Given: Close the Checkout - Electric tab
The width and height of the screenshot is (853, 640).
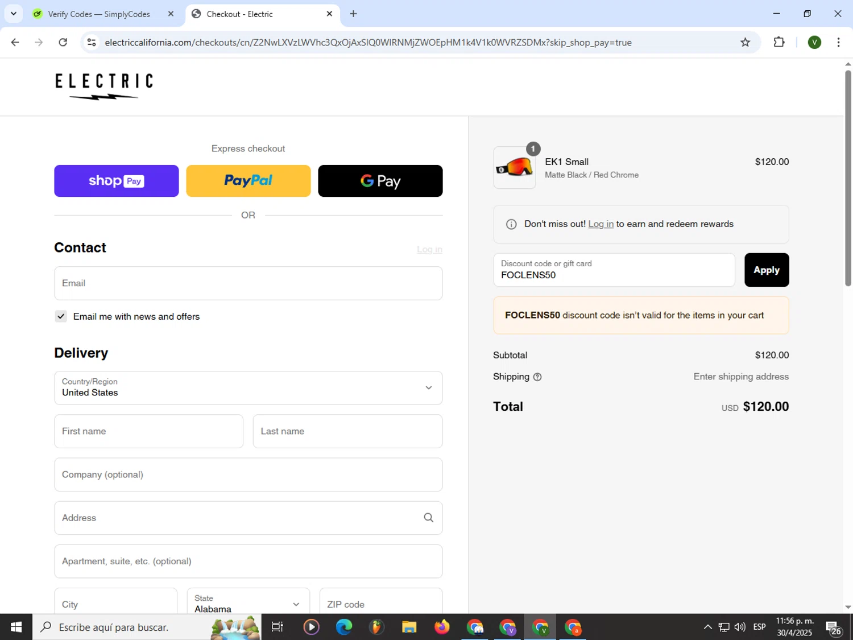Looking at the screenshot, I should [x=329, y=14].
